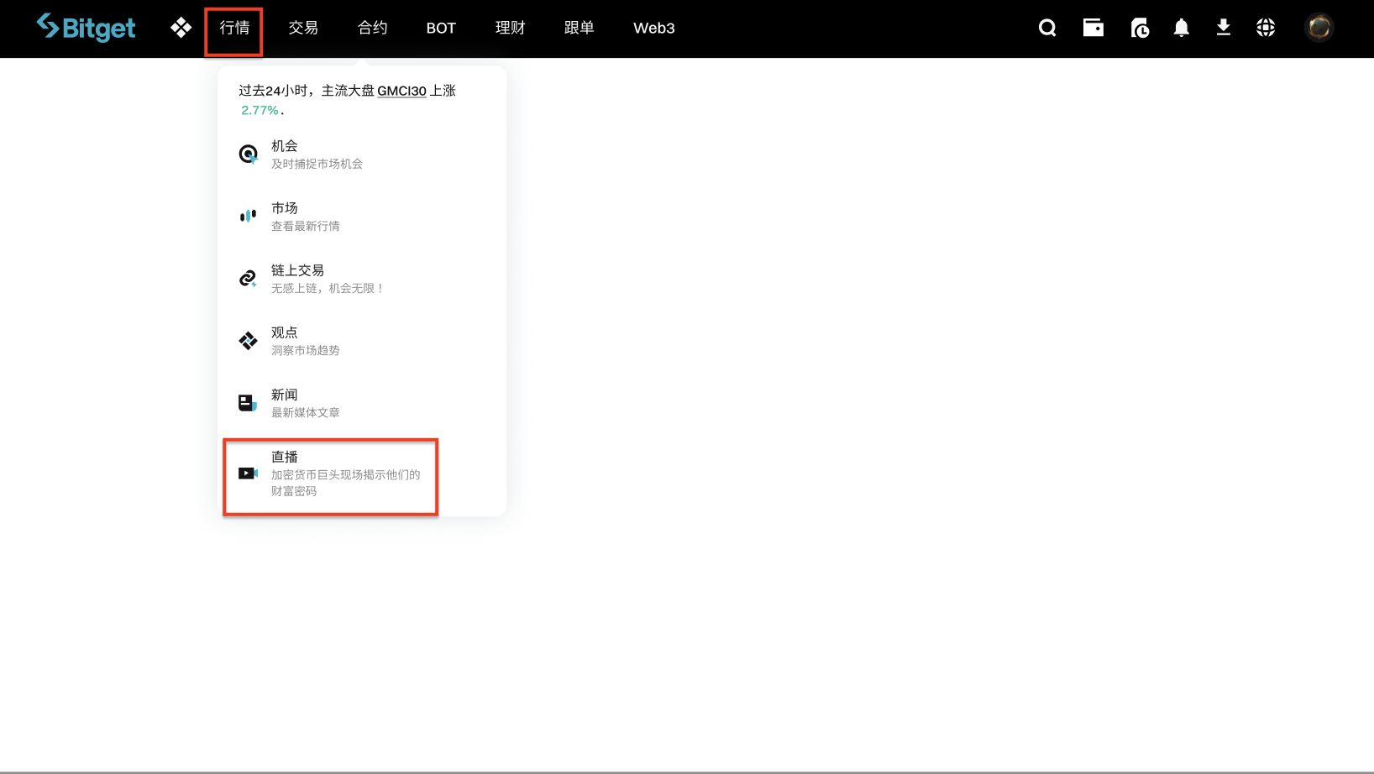
Task: Click the 洞察市场趋势 description
Action: click(306, 350)
